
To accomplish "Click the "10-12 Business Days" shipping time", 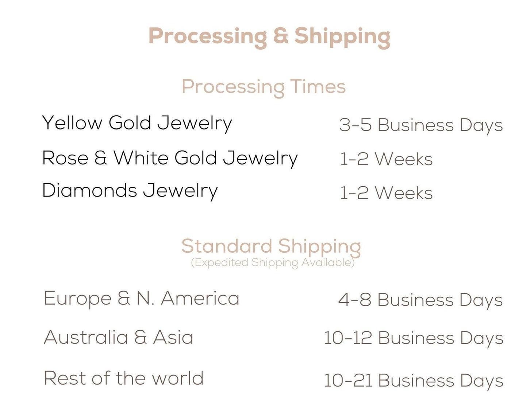I will [x=413, y=338].
